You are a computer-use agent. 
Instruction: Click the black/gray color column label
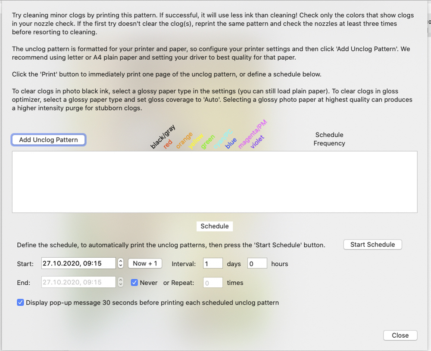pos(162,137)
